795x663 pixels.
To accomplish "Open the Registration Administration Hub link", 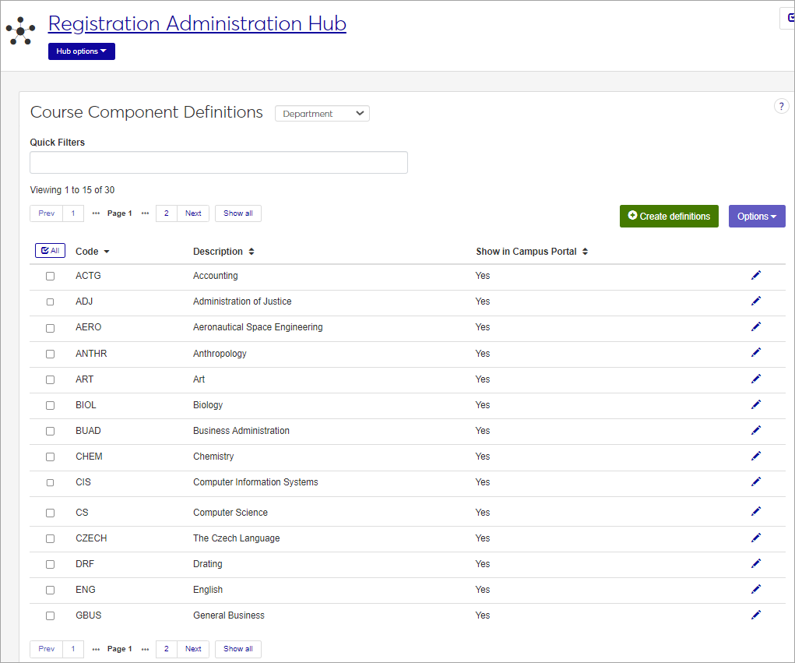I will pyautogui.click(x=197, y=23).
